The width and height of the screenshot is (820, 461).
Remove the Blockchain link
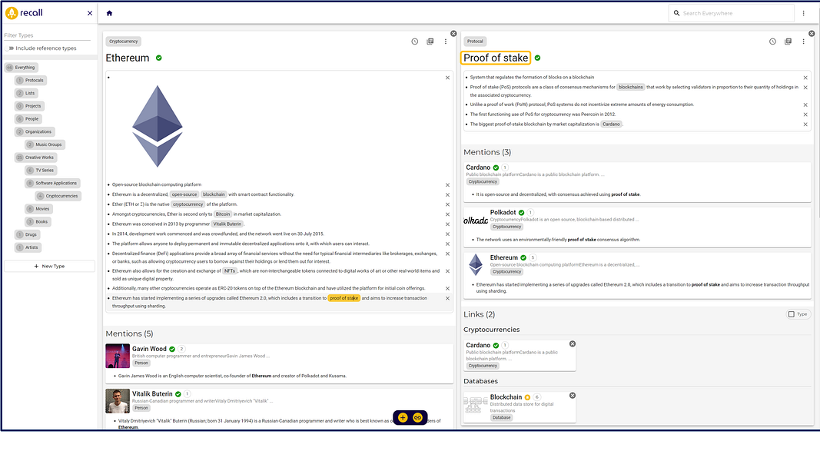pos(573,396)
